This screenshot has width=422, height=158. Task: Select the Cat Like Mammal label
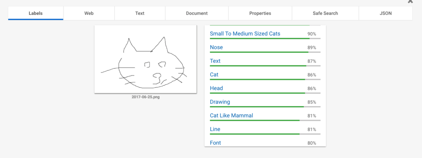232,116
